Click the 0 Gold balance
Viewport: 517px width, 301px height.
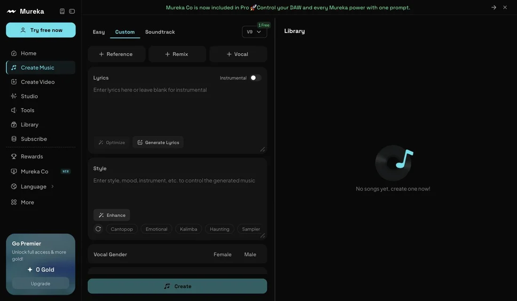(x=40, y=269)
